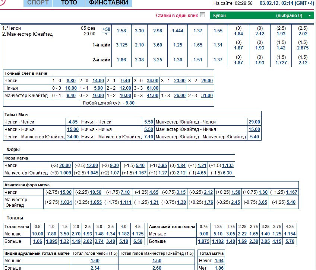This screenshot has height=270, width=316.
Task: Select Челси handicap (-3) at 20.00
Action: tap(65, 165)
